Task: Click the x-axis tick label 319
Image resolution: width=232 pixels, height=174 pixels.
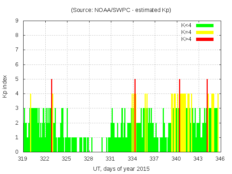Action: pyautogui.click(x=23, y=159)
